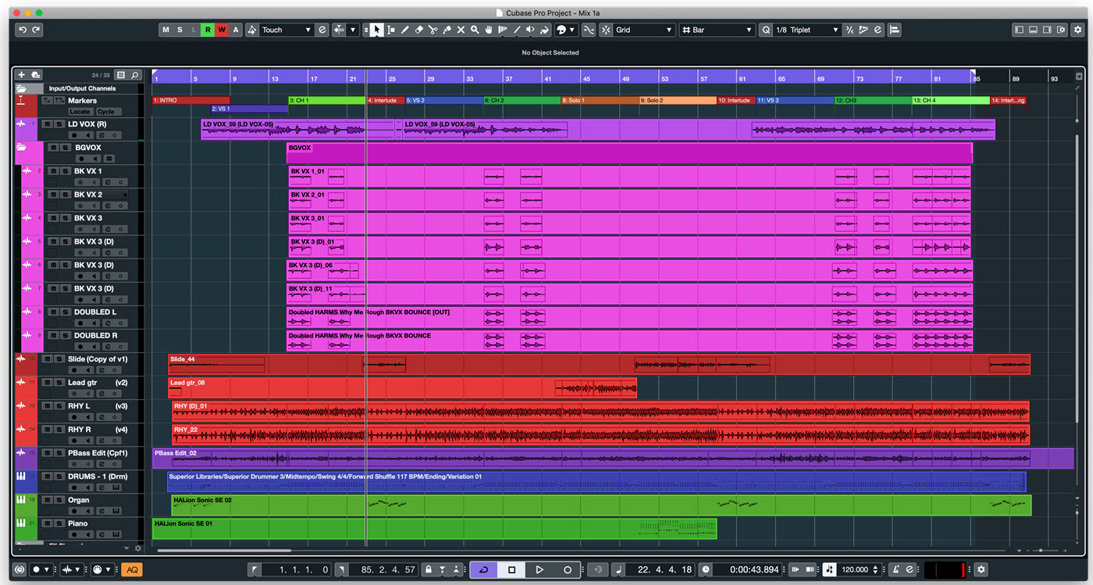Click the Locate button on Markers track
Viewport: 1093px width, 585px height.
coord(80,112)
